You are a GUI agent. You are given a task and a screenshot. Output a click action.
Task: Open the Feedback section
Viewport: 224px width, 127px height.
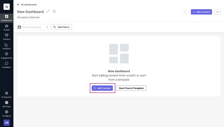pos(6,65)
